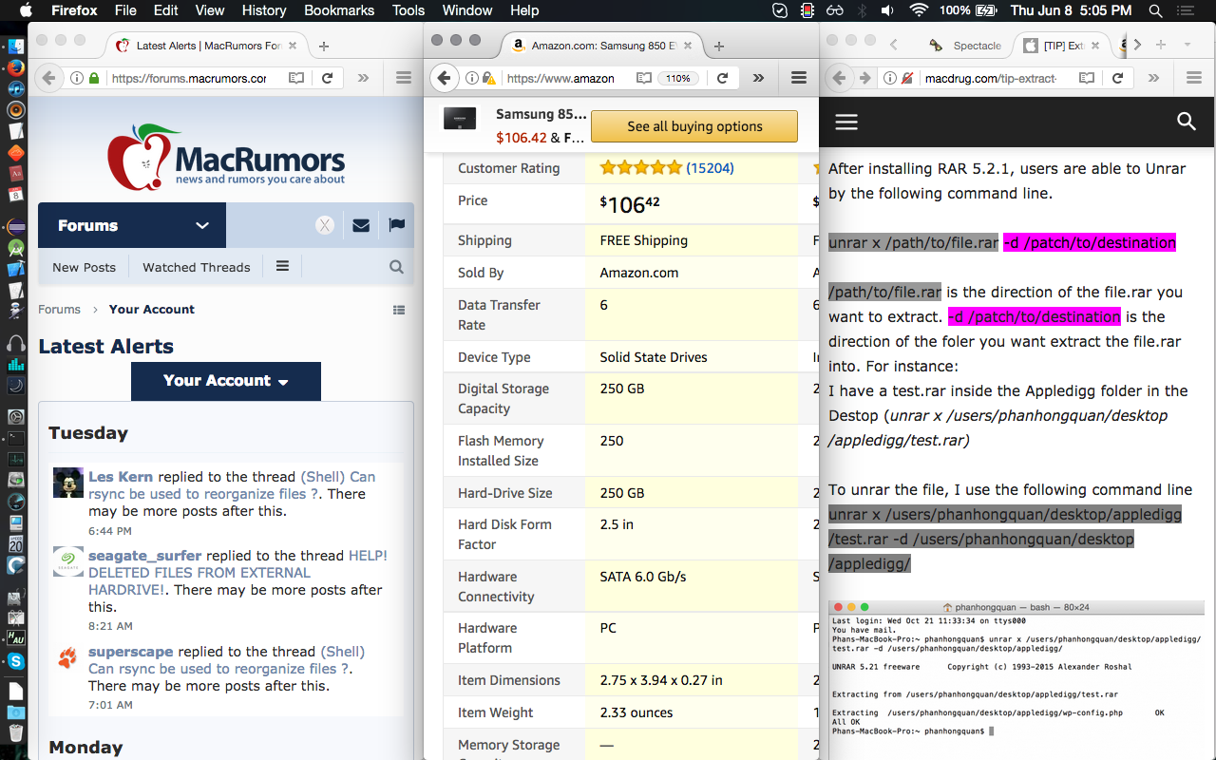
Task: Open hamburger menu of Amazon Firefox window
Action: (x=799, y=79)
